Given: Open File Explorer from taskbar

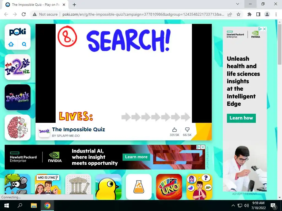Looking at the screenshot, I should (34, 206).
